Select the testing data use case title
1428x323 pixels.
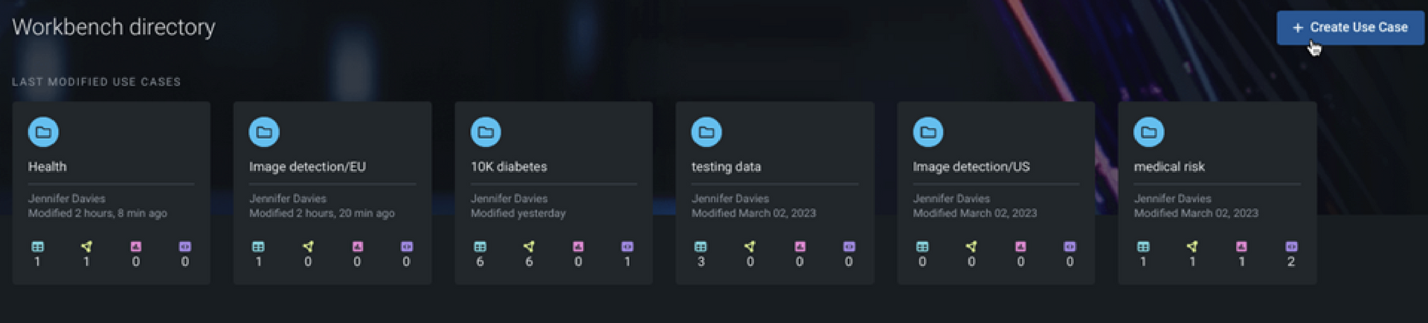coord(726,167)
